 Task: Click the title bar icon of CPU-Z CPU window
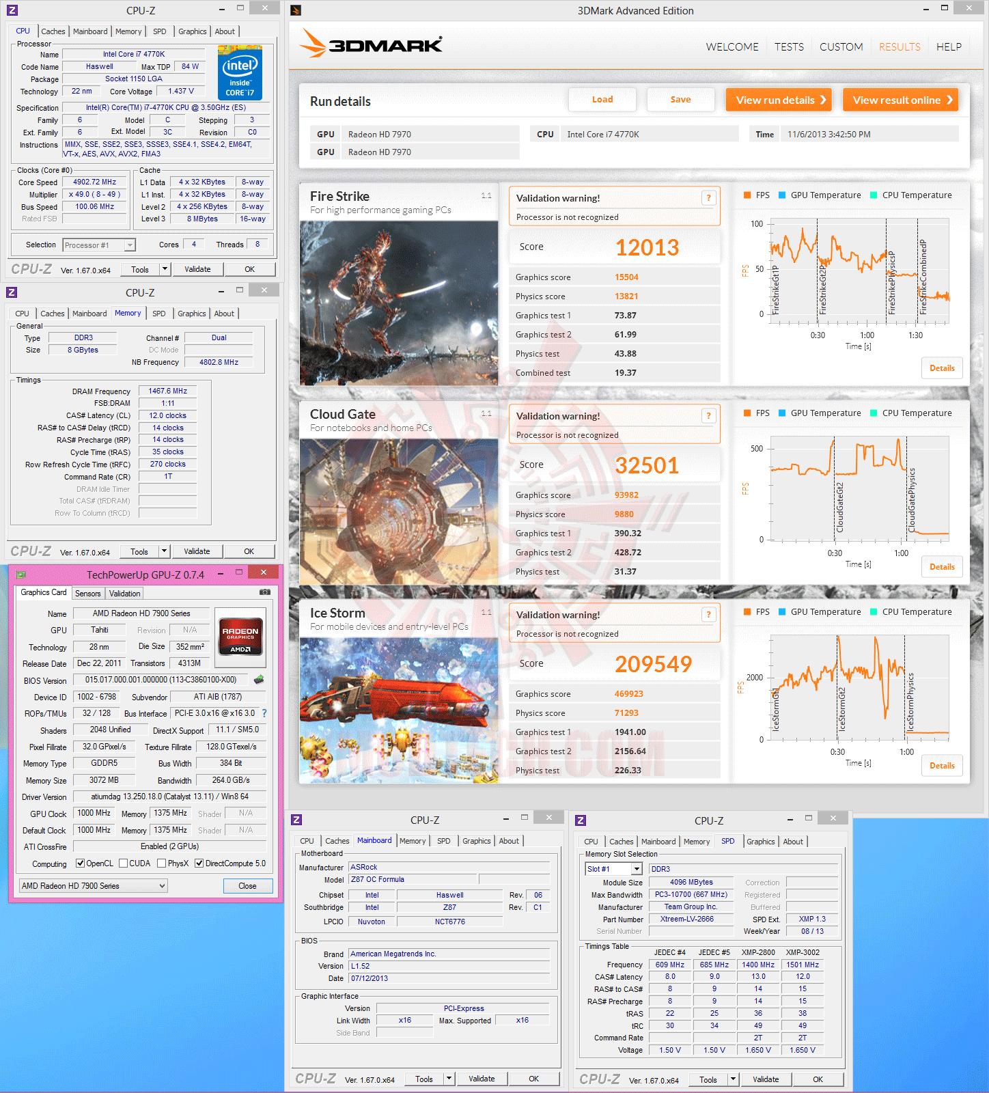tap(12, 10)
